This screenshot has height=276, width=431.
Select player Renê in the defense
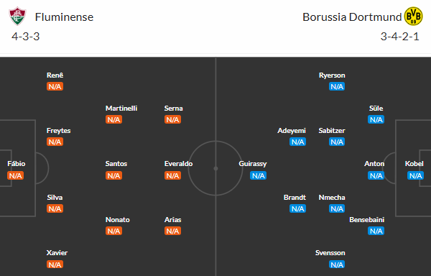click(55, 75)
